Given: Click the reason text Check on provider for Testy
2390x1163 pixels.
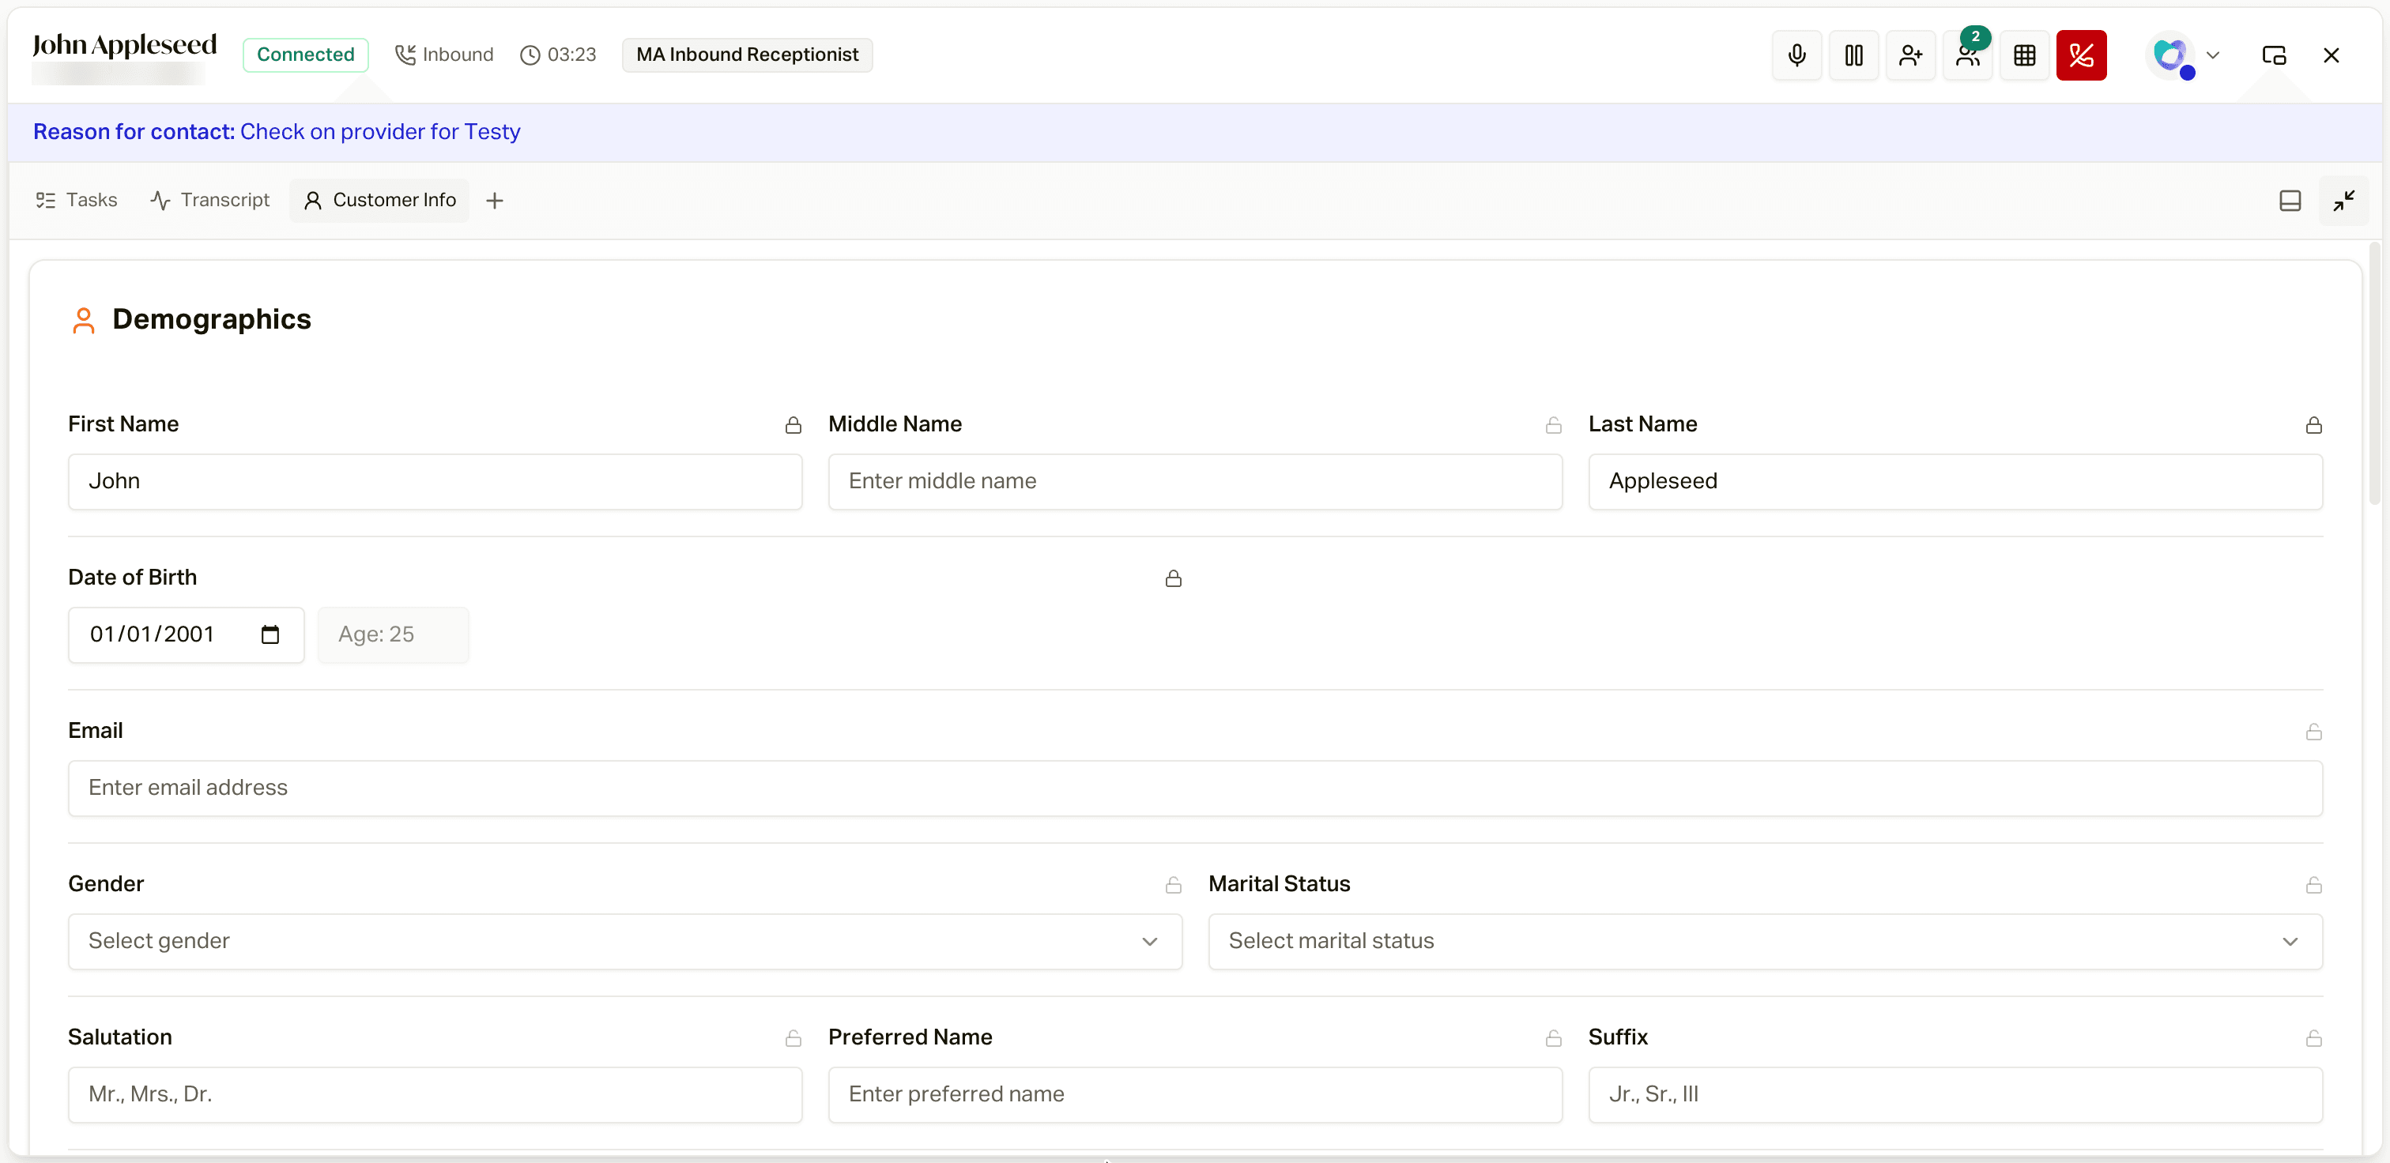Looking at the screenshot, I should [x=380, y=132].
